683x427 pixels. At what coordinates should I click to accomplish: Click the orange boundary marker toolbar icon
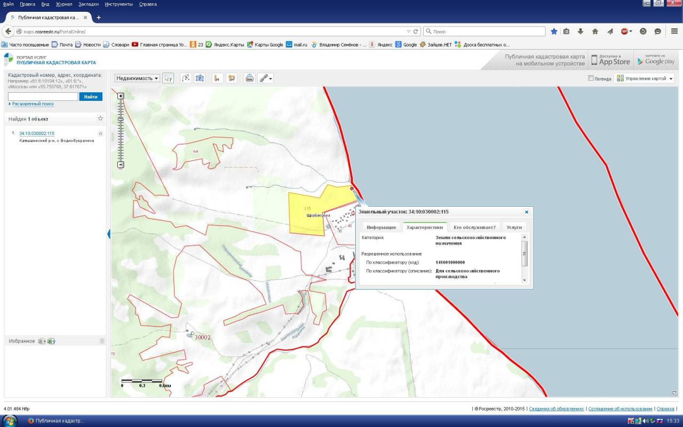[x=217, y=78]
